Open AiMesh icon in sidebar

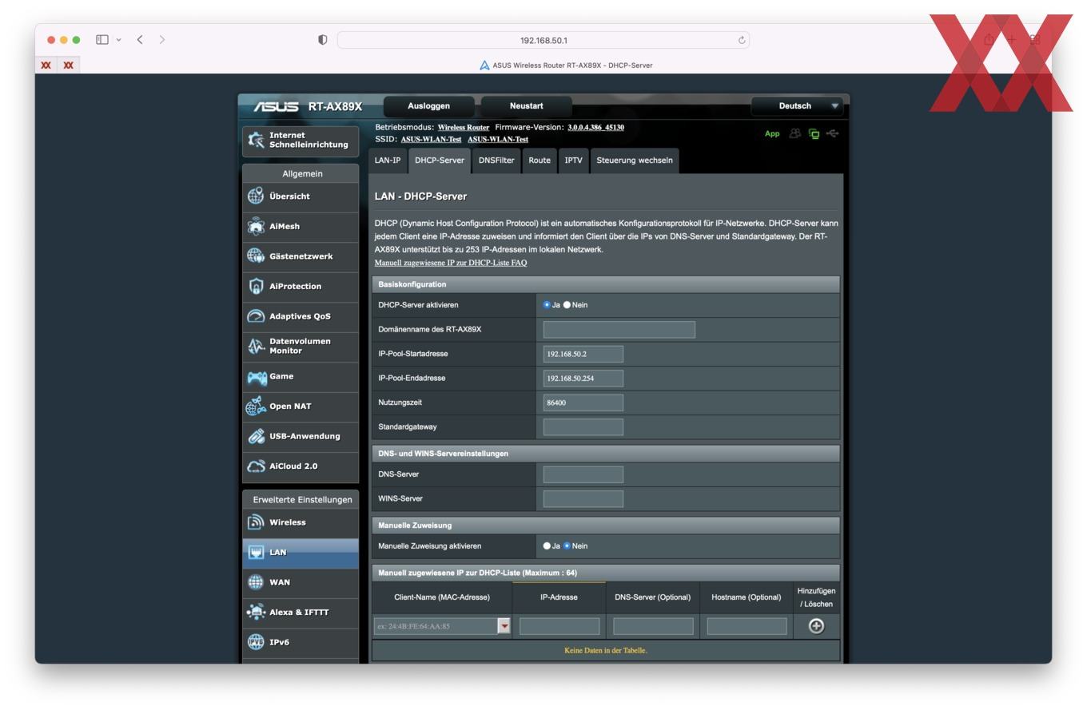[256, 226]
